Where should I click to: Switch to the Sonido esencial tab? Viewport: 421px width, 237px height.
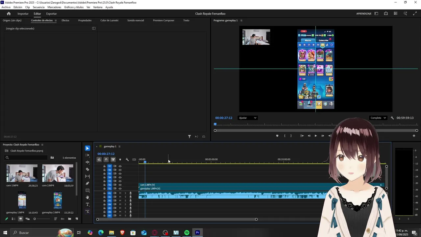[136, 20]
